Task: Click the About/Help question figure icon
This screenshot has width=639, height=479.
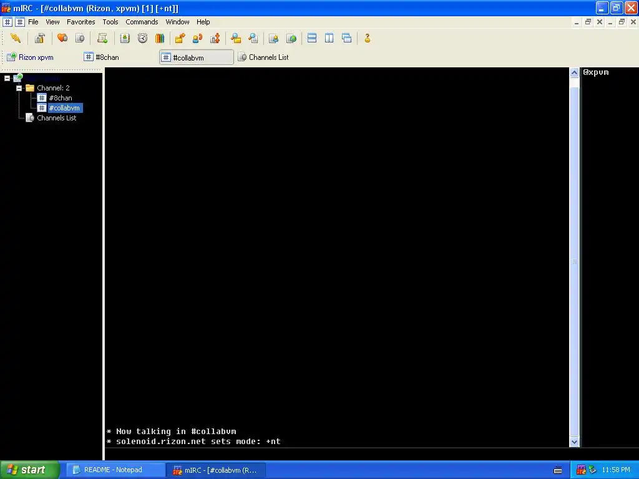Action: [367, 38]
